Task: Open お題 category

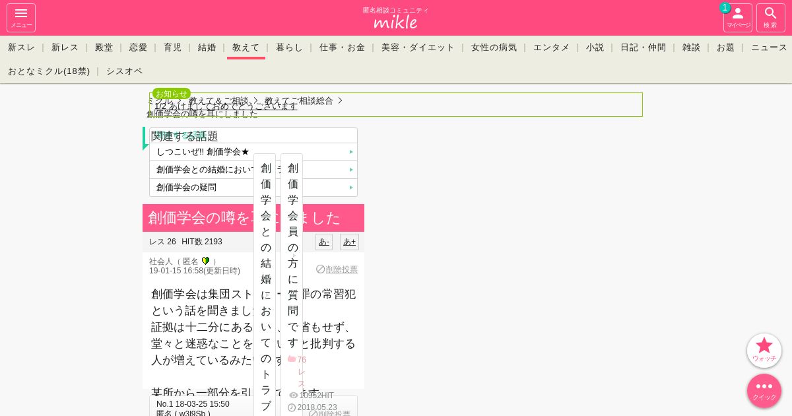Action: pos(726,48)
